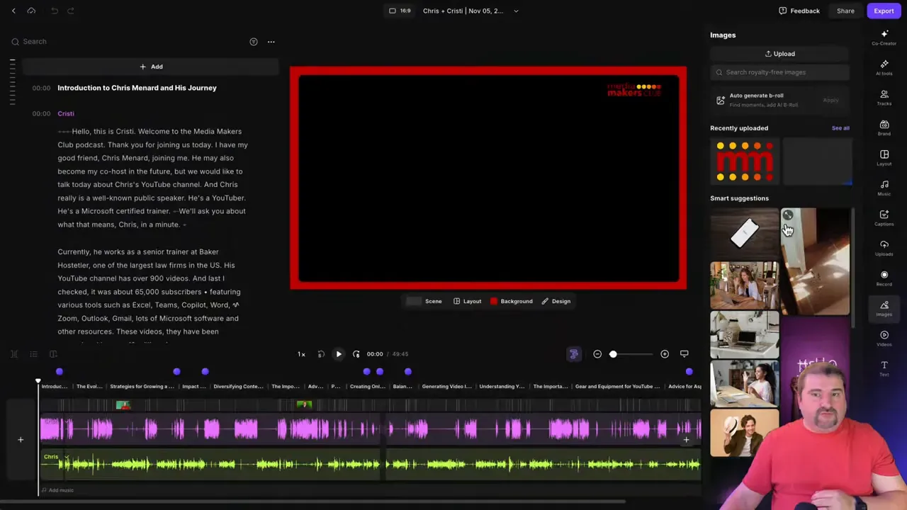The height and width of the screenshot is (510, 907).
Task: Toggle the waveform view near the playback controls
Action: click(x=573, y=353)
